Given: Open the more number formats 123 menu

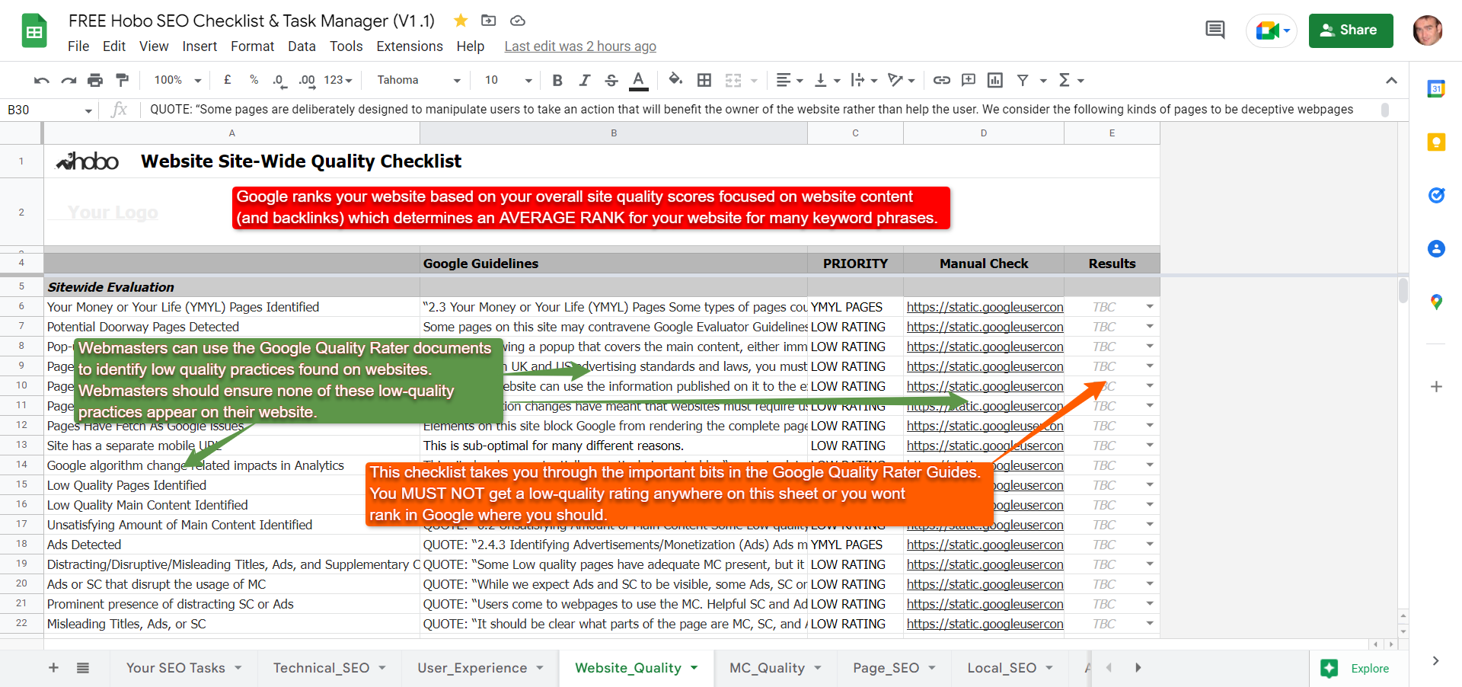Looking at the screenshot, I should pos(338,80).
